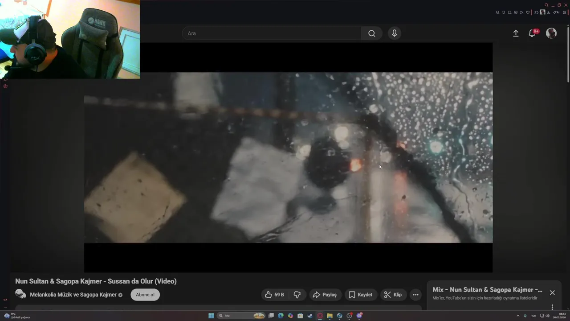Image resolution: width=570 pixels, height=321 pixels.
Task: Click the browser send/flow arrow icon
Action: coord(521,12)
